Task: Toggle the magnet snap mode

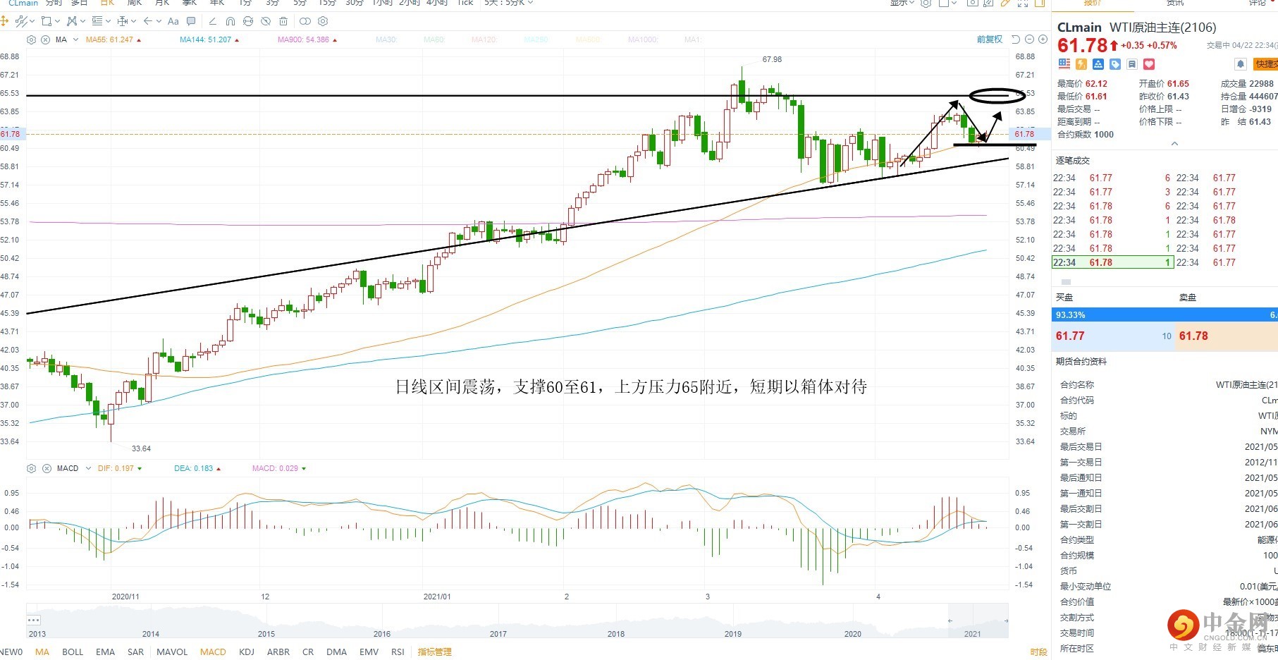Action: pyautogui.click(x=231, y=21)
